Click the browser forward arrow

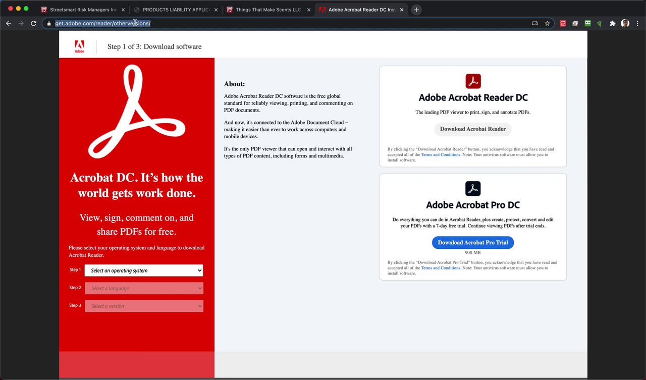coord(21,23)
